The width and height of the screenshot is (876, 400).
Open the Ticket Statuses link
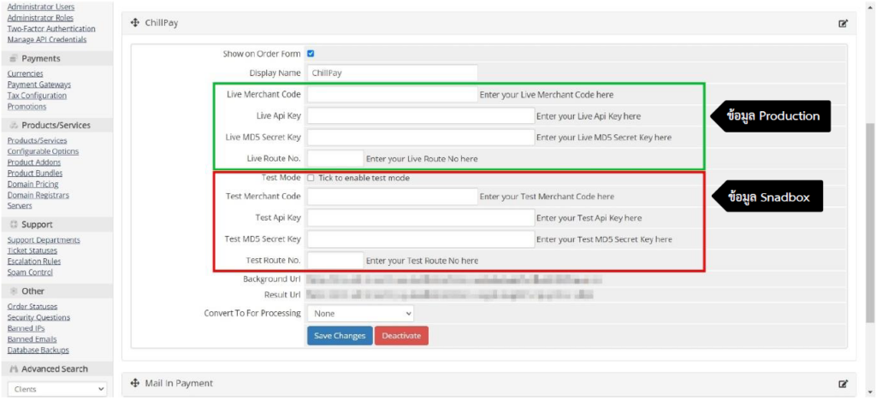[32, 250]
